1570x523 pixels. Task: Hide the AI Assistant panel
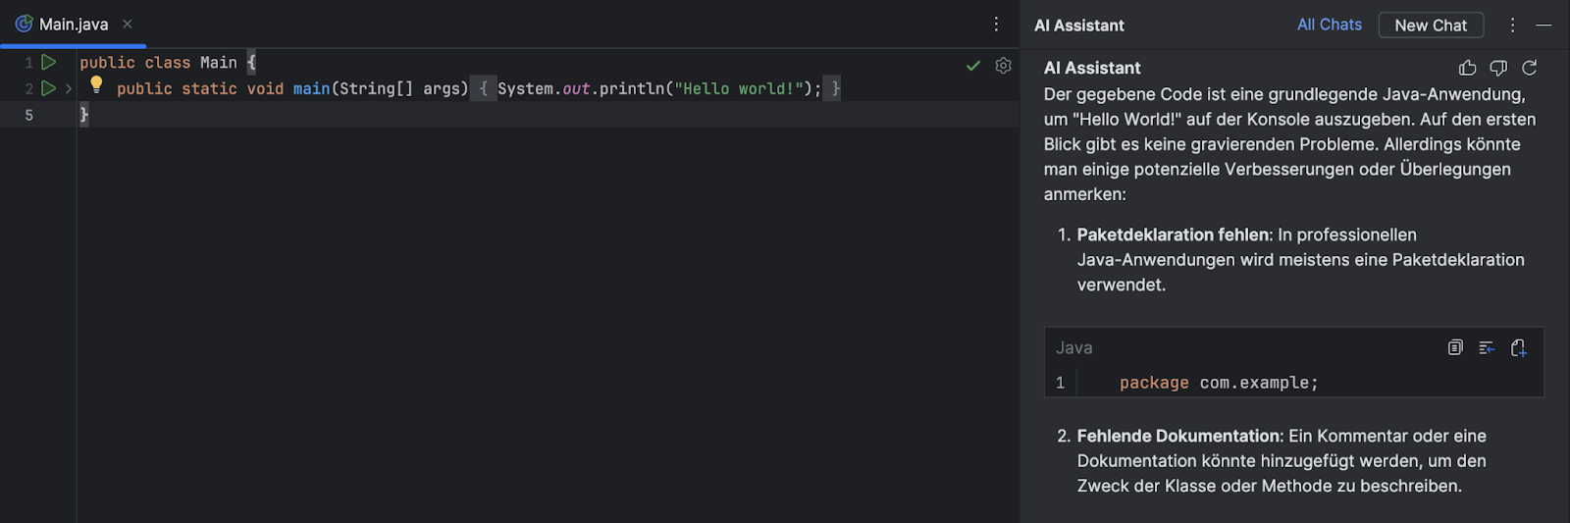click(1544, 25)
